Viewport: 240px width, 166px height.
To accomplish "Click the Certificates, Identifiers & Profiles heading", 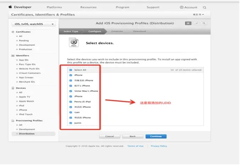I will pyautogui.click(x=43, y=15).
